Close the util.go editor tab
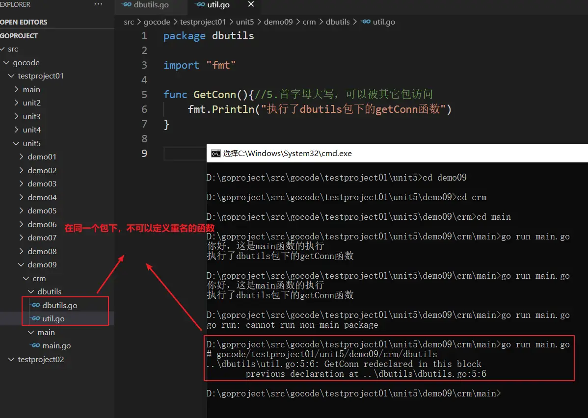The width and height of the screenshot is (588, 418). 251,4
